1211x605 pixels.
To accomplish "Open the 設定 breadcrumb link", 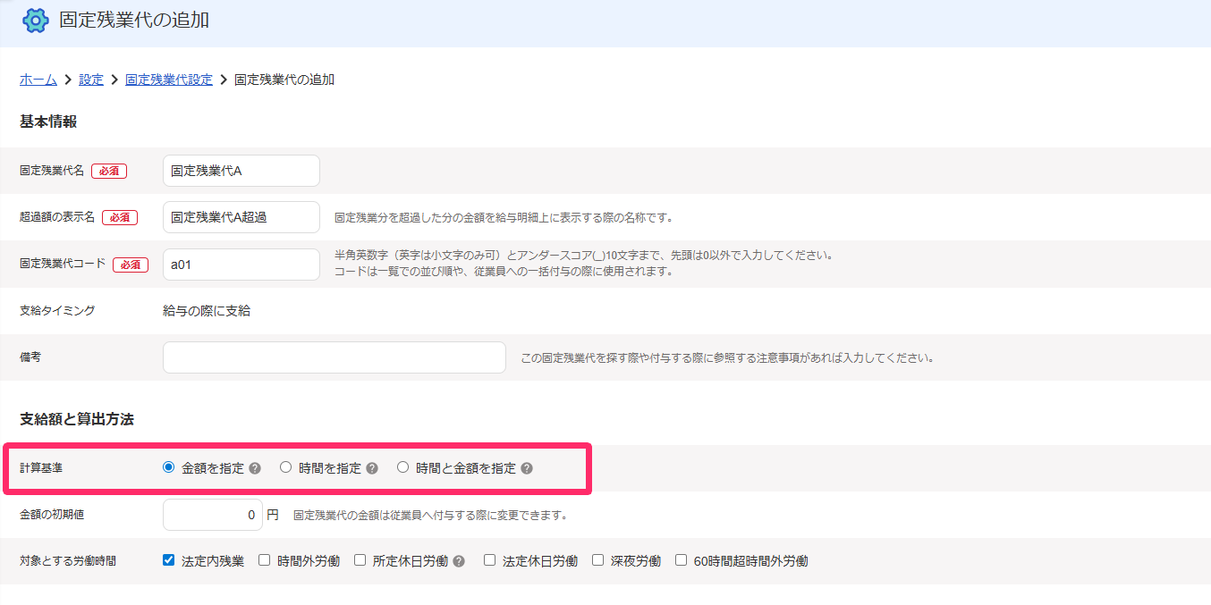I will pyautogui.click(x=91, y=80).
